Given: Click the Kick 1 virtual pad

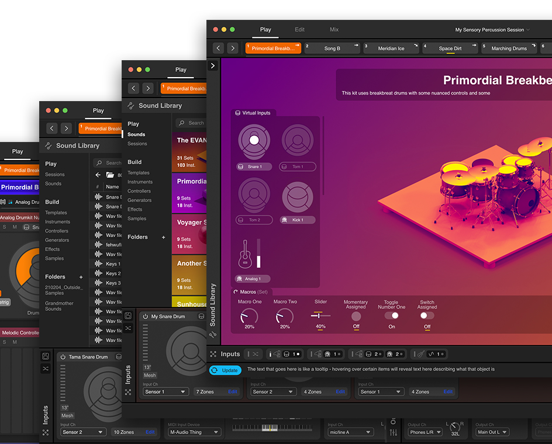Looking at the screenshot, I should 298,197.
